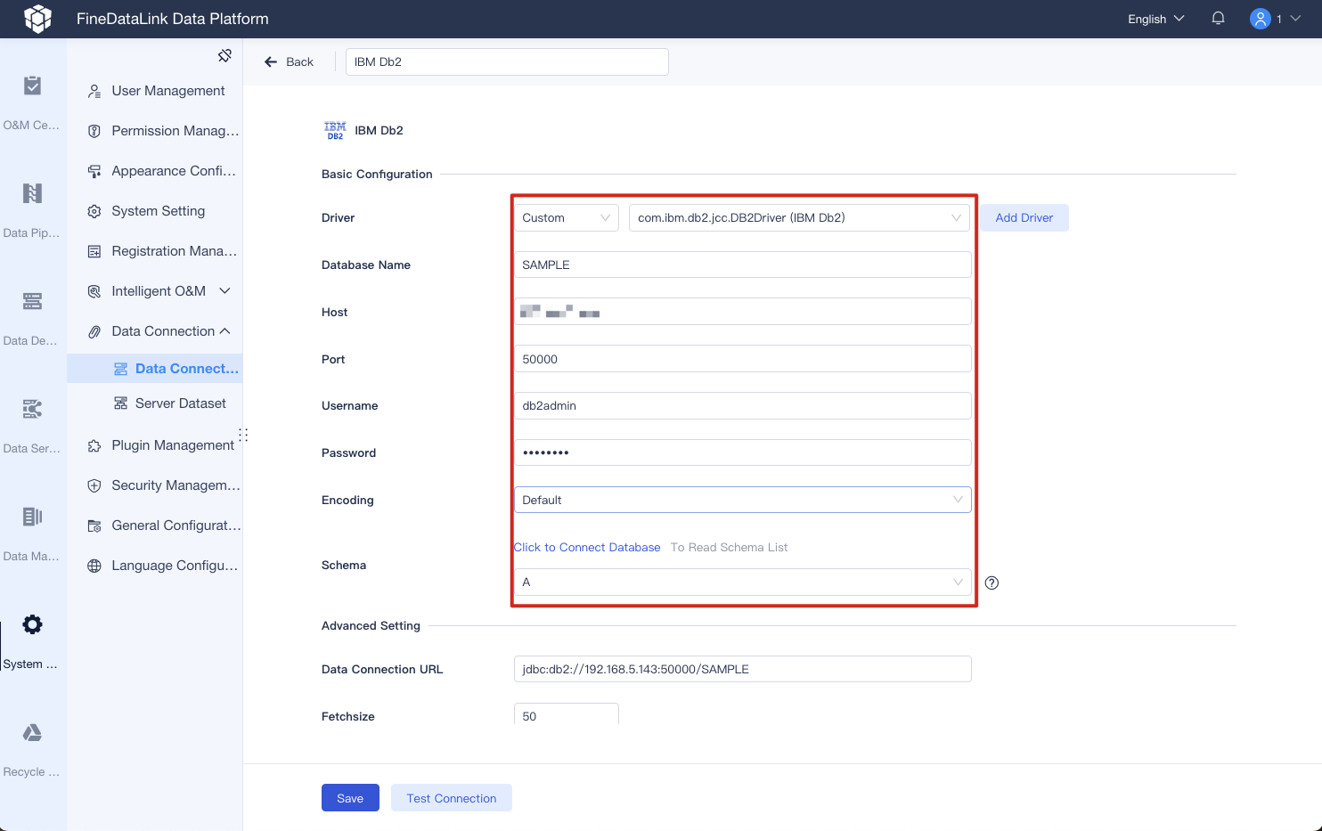Click the user avatar icon
This screenshot has width=1322, height=831.
coord(1260,19)
